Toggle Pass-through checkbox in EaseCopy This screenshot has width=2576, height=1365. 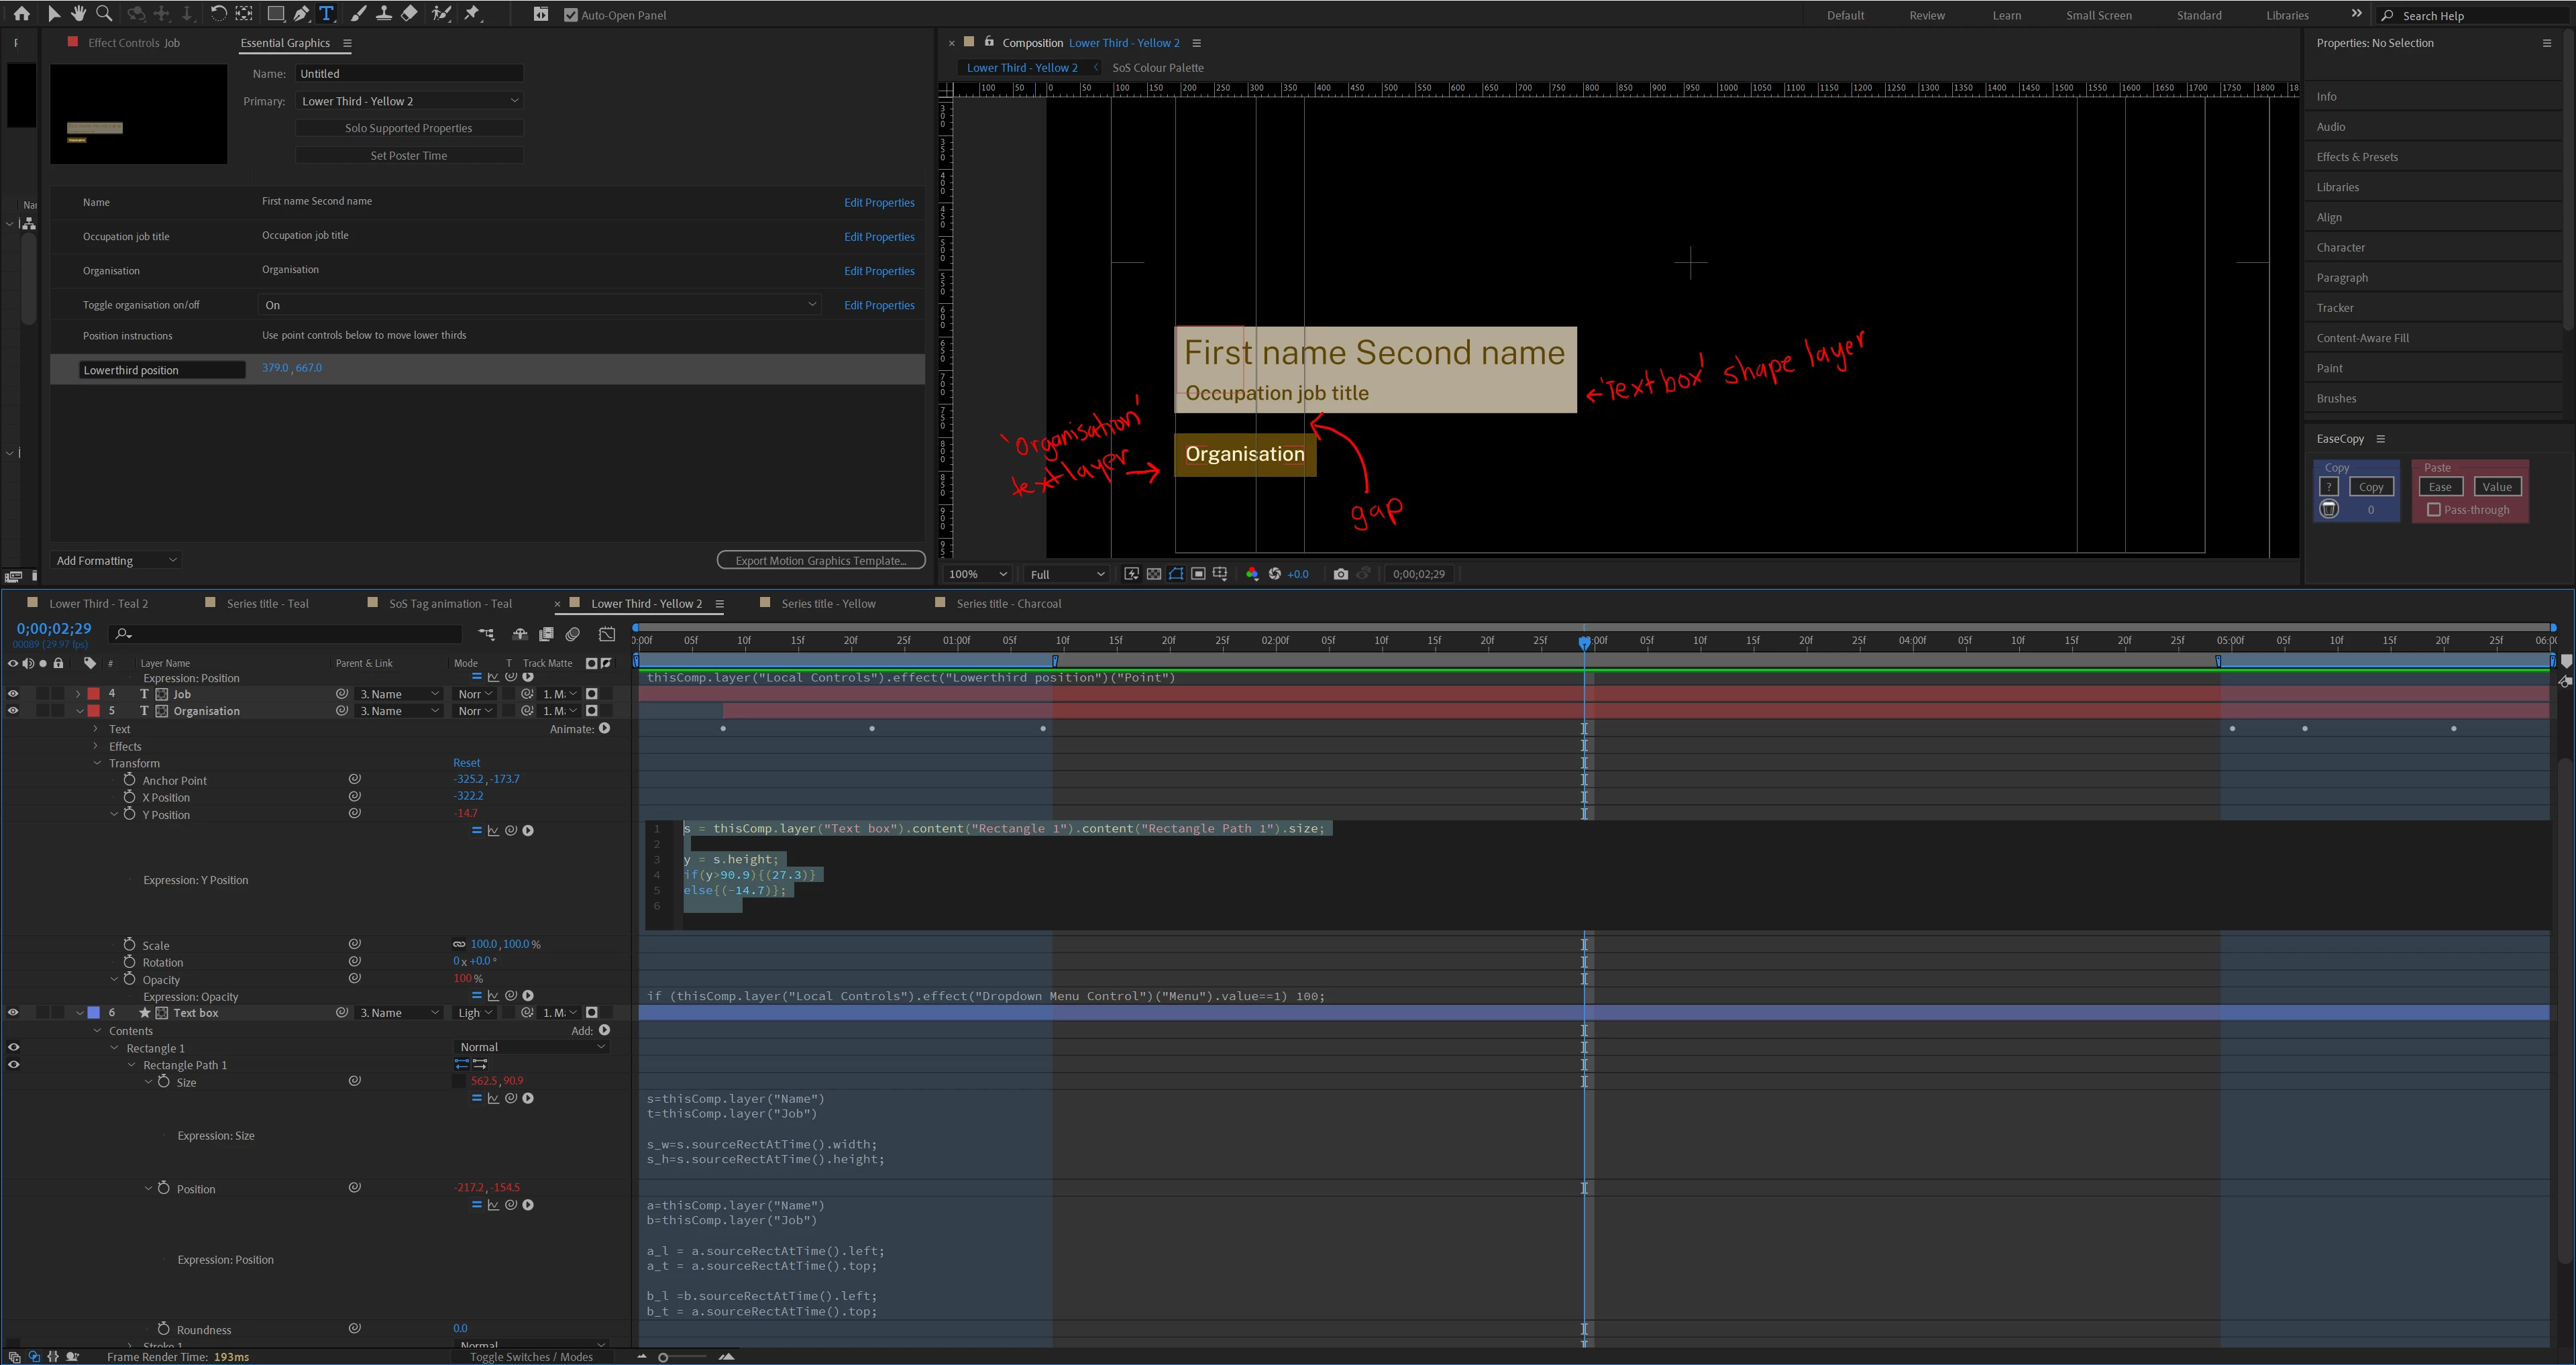[2434, 510]
